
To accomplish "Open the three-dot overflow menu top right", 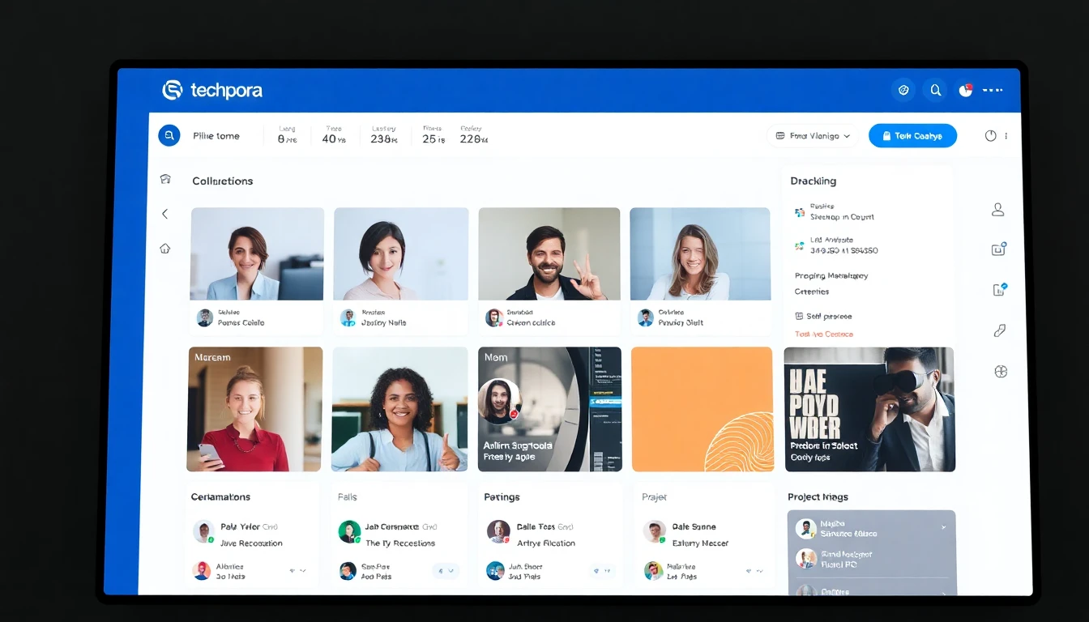I will (x=992, y=90).
